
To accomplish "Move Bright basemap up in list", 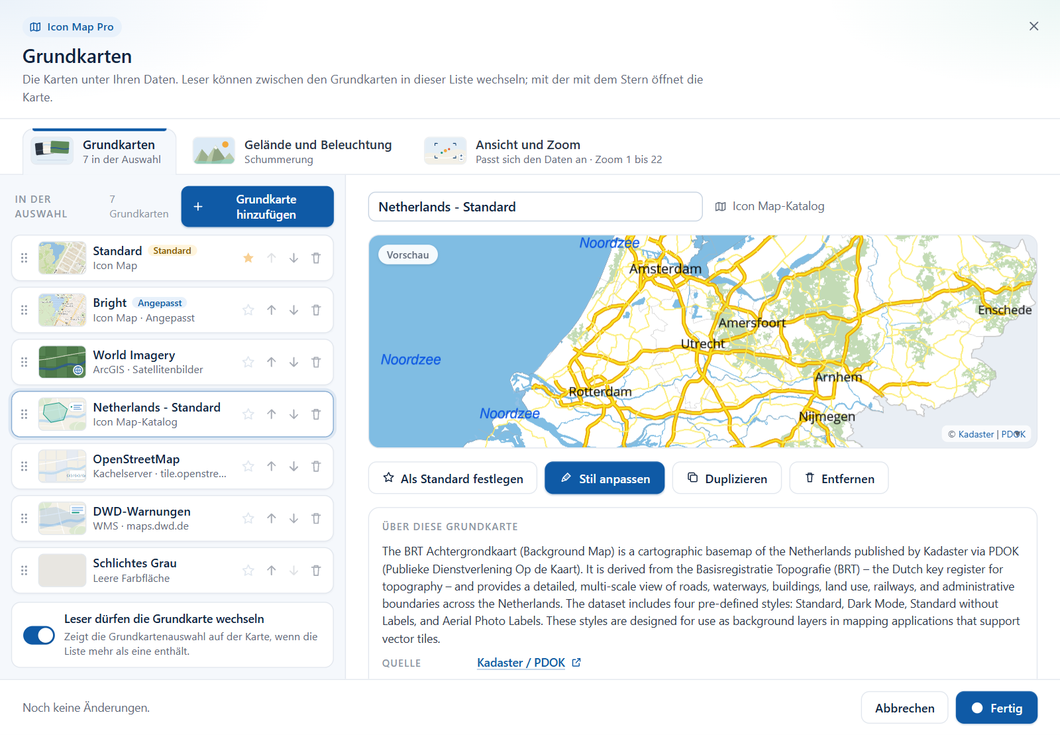I will click(272, 310).
